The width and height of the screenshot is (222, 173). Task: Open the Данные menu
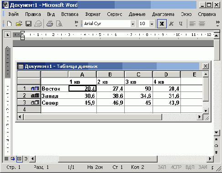tap(137, 14)
